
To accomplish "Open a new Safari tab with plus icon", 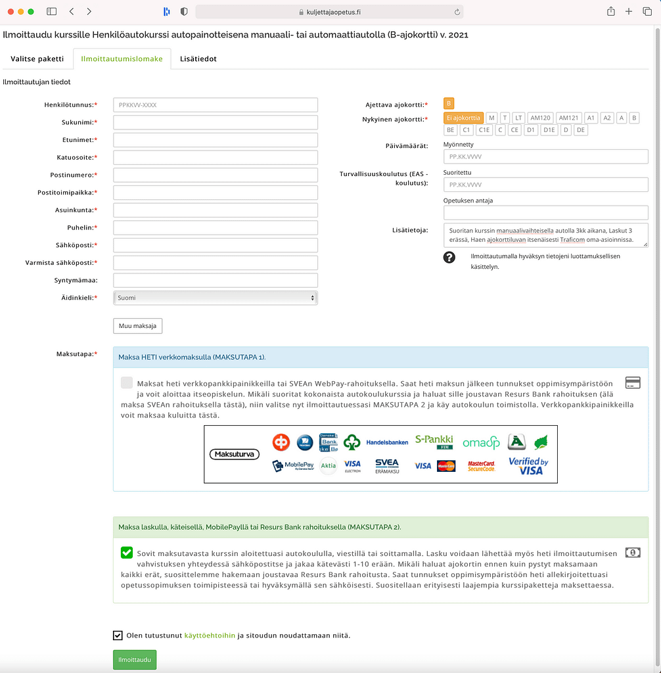I will (x=629, y=12).
